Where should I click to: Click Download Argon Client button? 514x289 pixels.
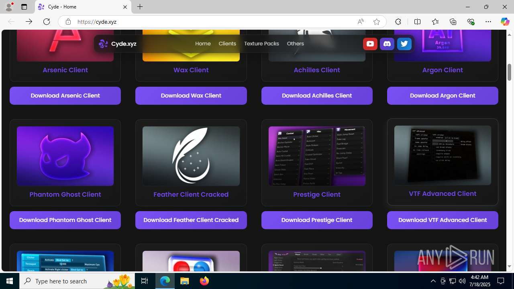point(443,96)
